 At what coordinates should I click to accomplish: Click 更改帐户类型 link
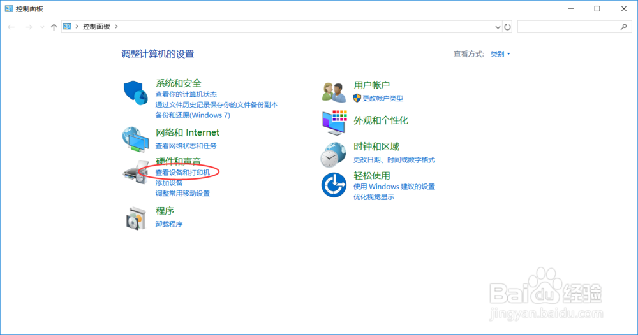tap(382, 98)
